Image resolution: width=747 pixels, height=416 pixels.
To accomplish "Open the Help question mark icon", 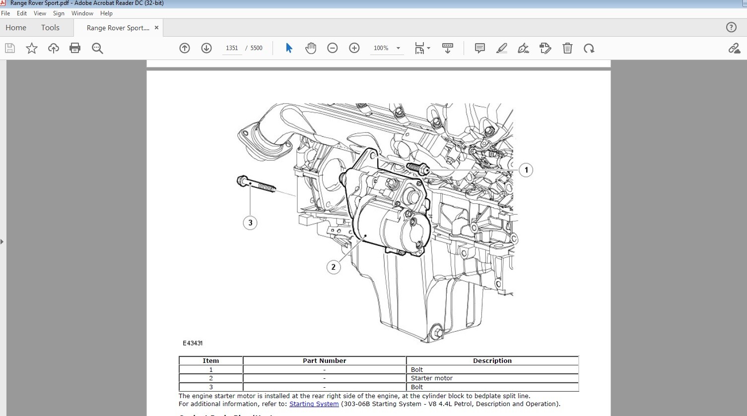I will (x=731, y=27).
